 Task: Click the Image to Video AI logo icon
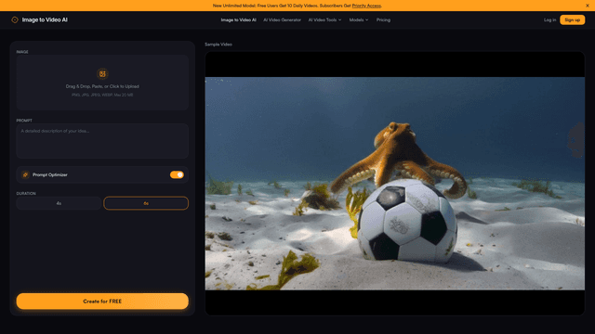click(15, 19)
